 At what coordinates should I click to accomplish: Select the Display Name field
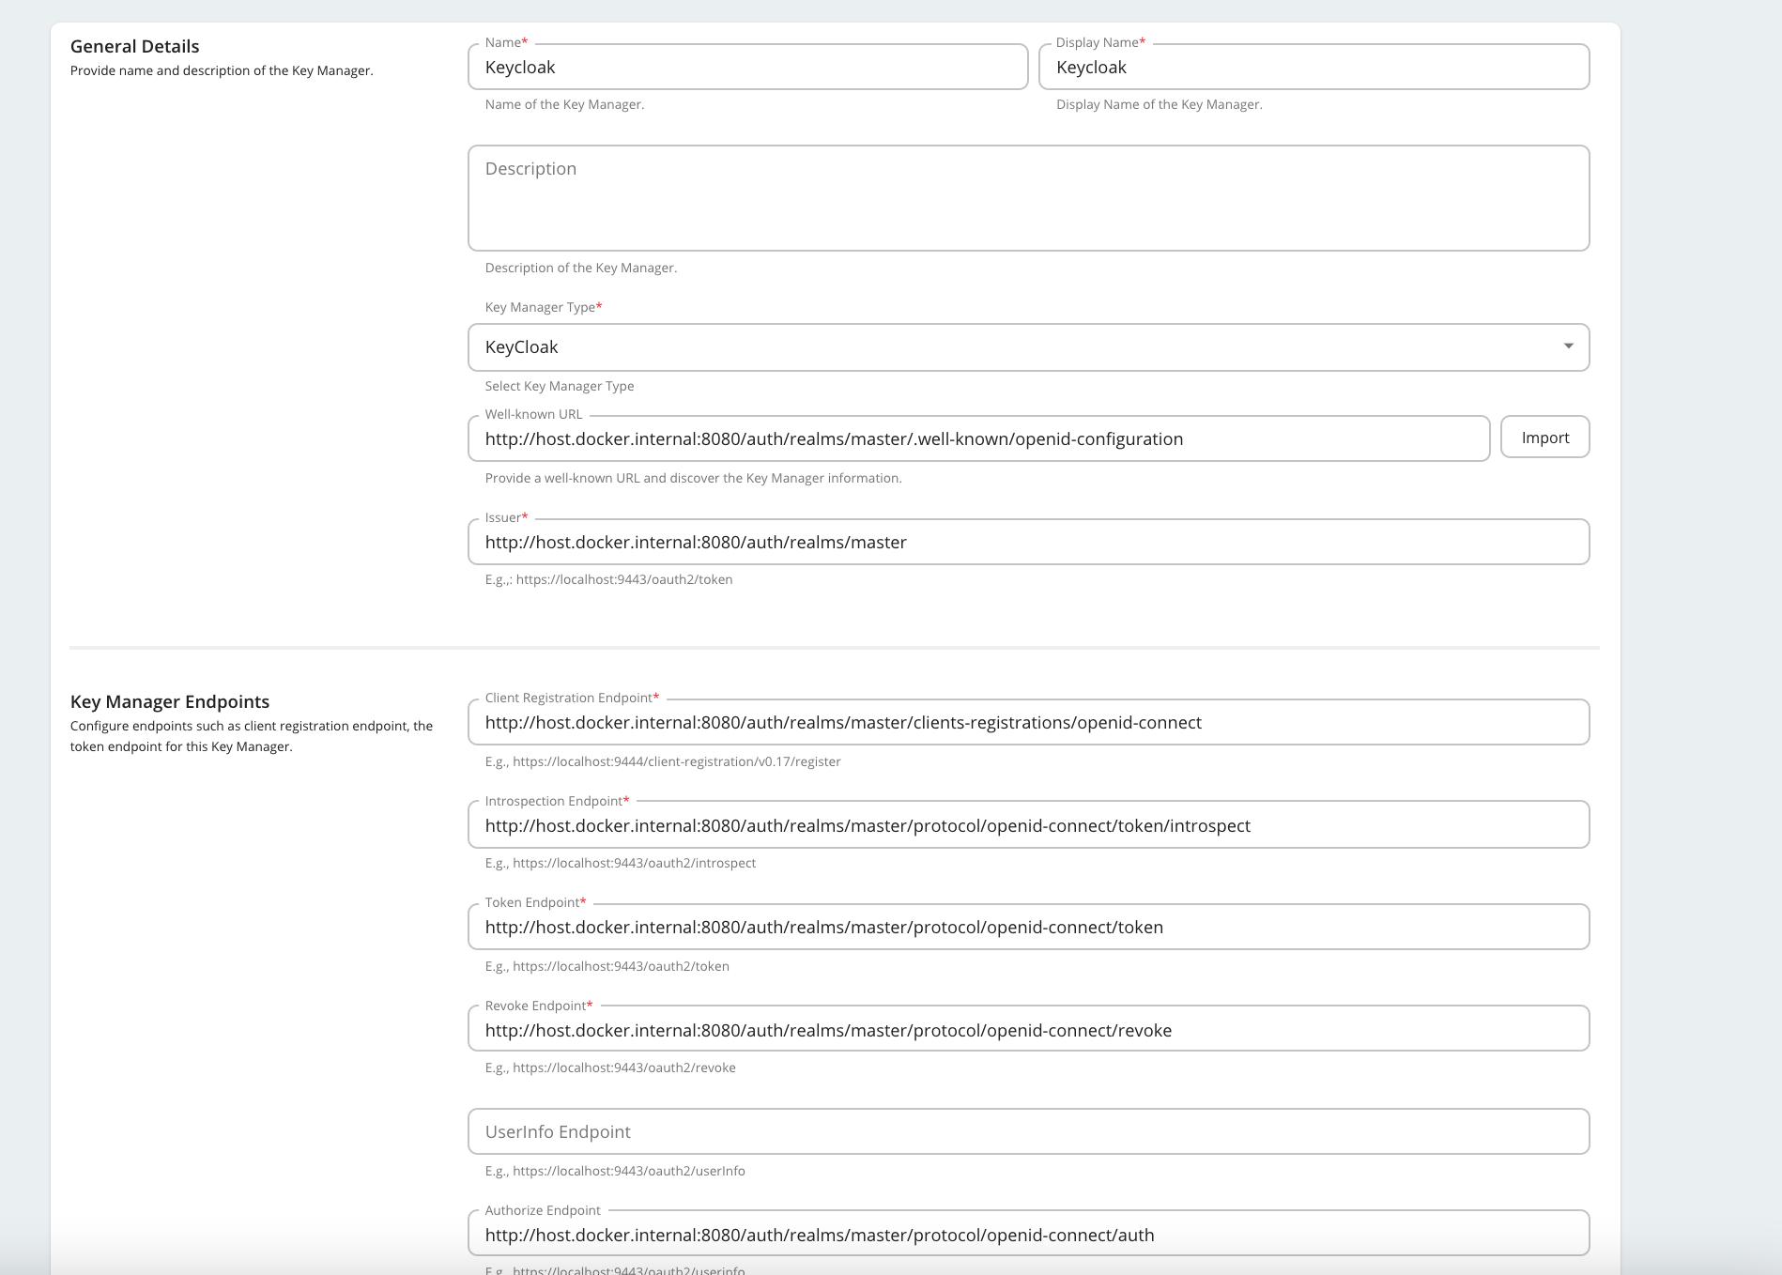coord(1314,67)
